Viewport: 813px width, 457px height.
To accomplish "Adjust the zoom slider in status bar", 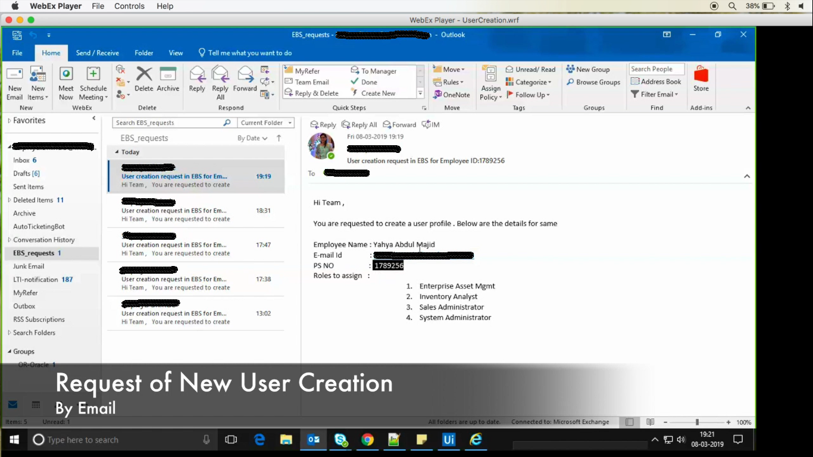I will click(x=697, y=422).
